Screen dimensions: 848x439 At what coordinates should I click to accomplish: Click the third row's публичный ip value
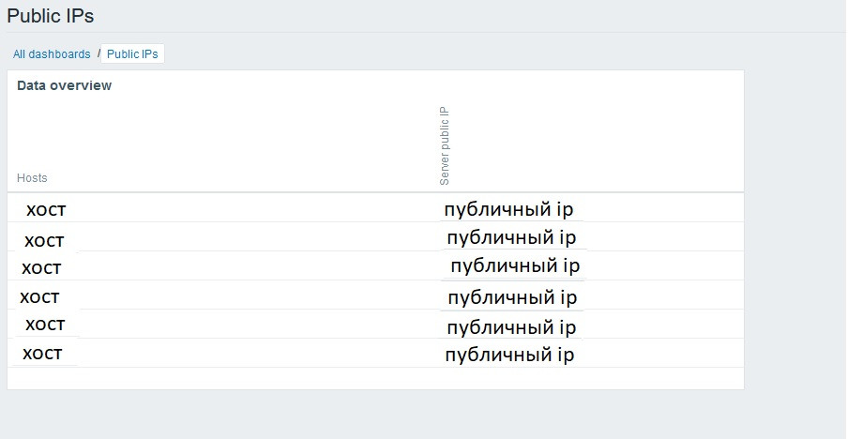tap(515, 265)
